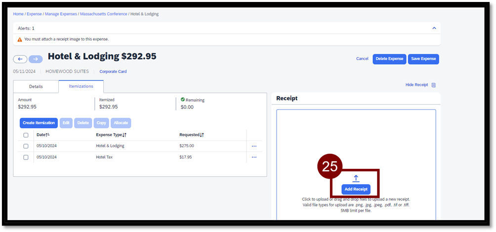Collapse the Alerts panel chevron

[x=434, y=28]
